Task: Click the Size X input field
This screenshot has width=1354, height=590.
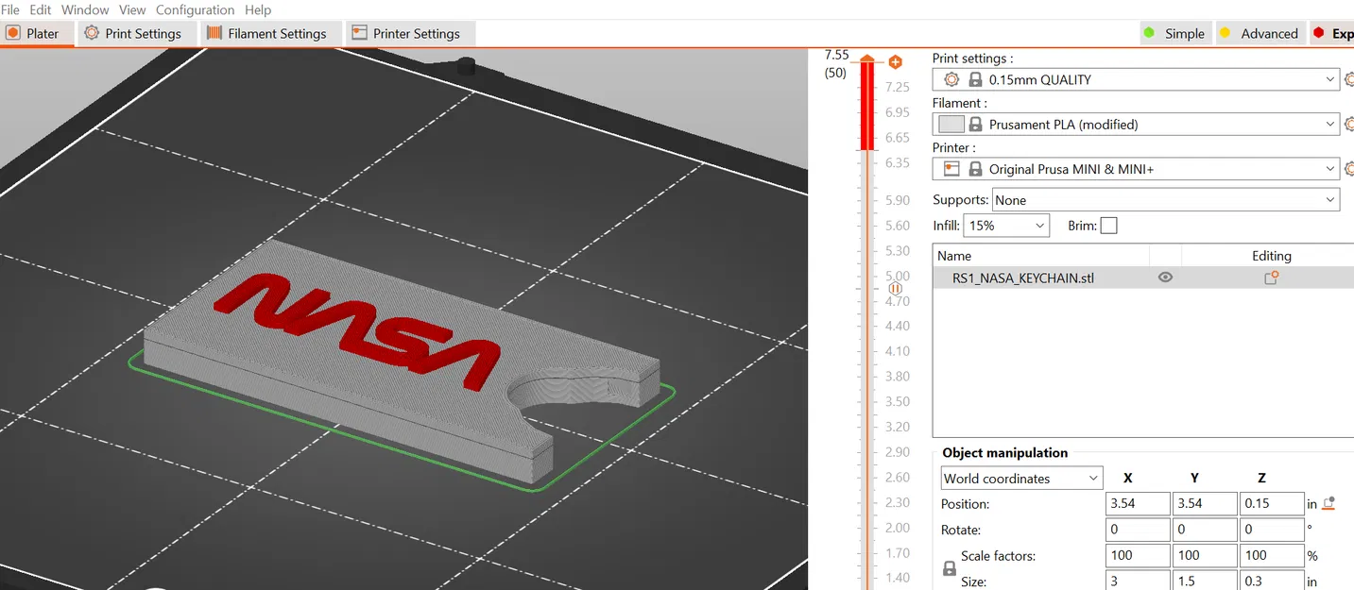Action: click(1138, 582)
